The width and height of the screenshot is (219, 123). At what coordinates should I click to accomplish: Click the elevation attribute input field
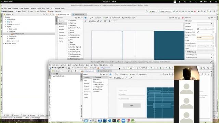click(x=205, y=26)
